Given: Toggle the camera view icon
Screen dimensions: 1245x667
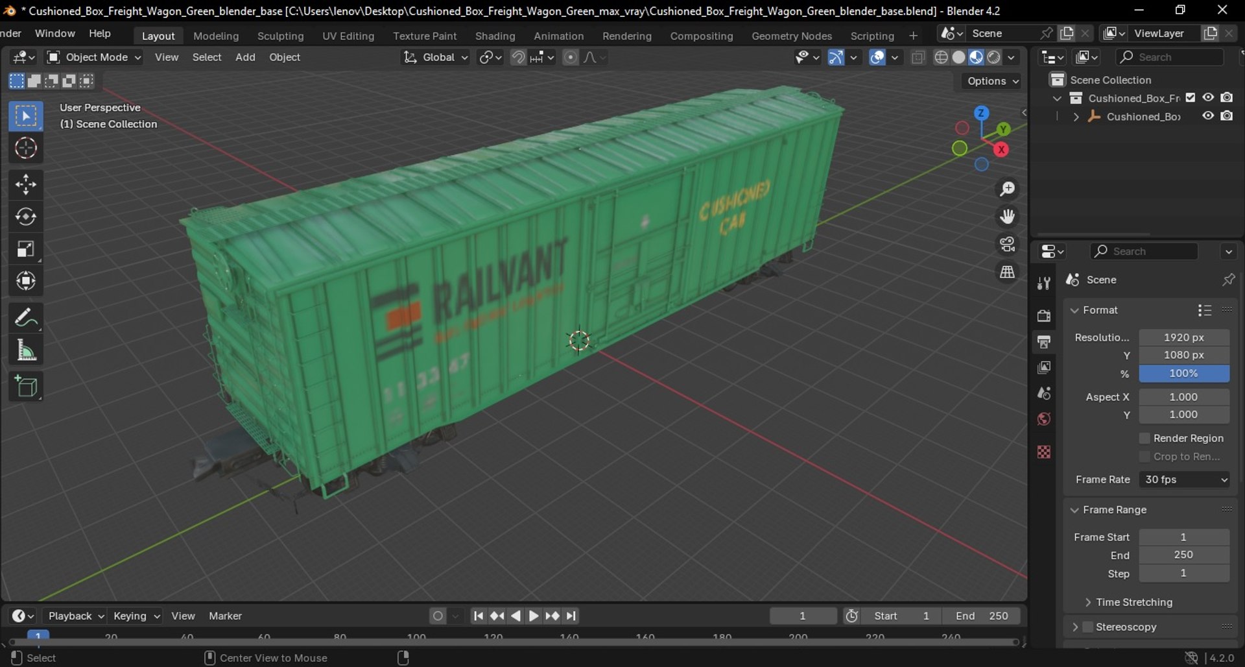Looking at the screenshot, I should [1007, 245].
